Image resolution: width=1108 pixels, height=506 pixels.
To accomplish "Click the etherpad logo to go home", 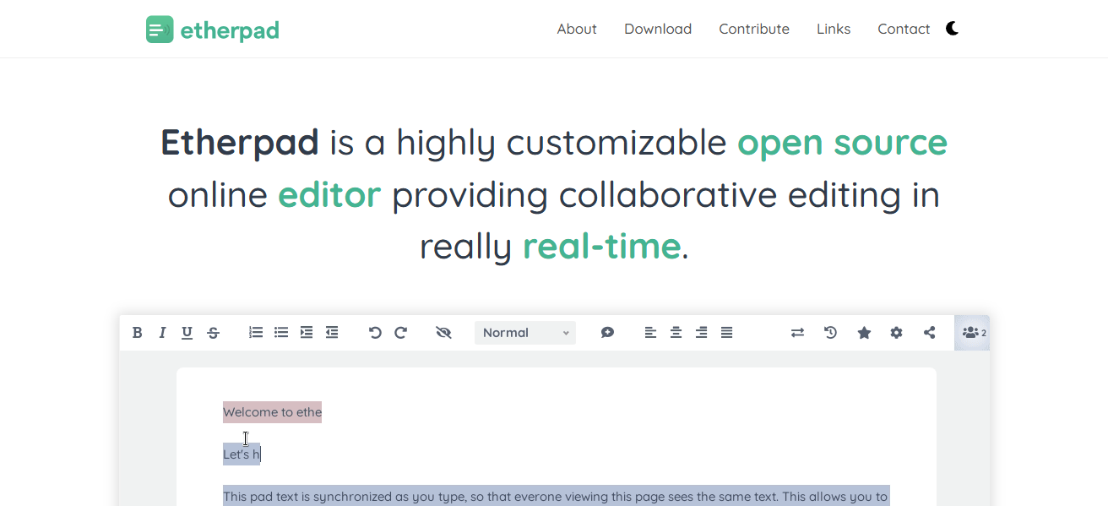I will pyautogui.click(x=212, y=30).
